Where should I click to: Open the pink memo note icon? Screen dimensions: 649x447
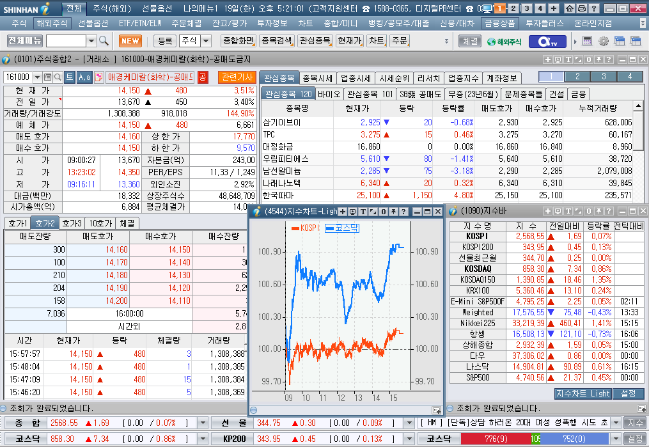tap(99, 77)
